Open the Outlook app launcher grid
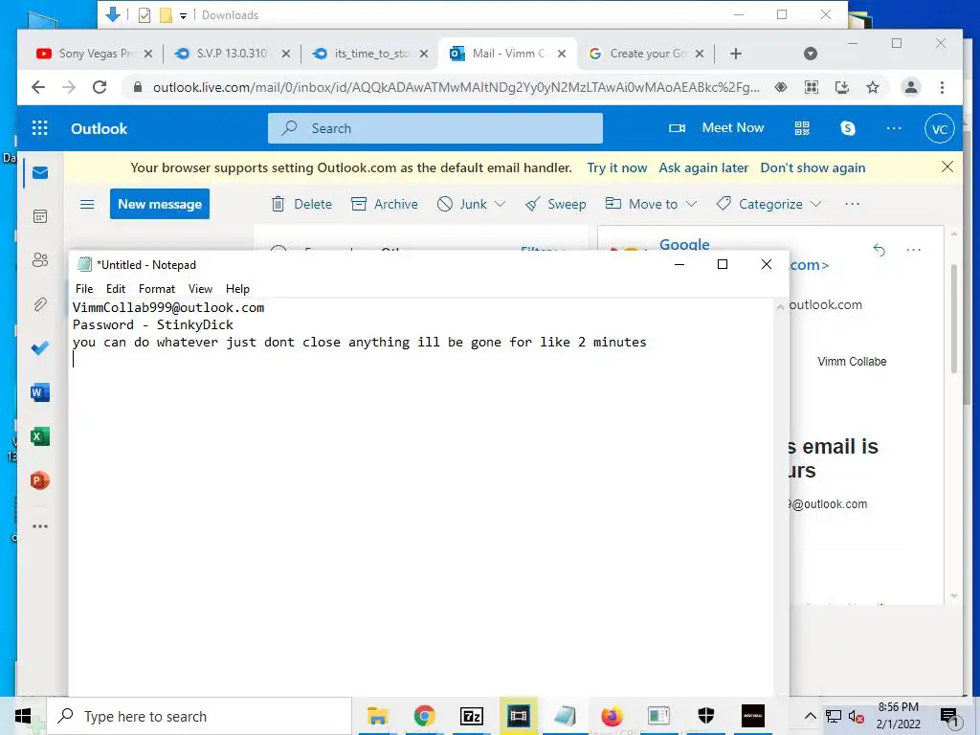The image size is (980, 735). pos(39,128)
